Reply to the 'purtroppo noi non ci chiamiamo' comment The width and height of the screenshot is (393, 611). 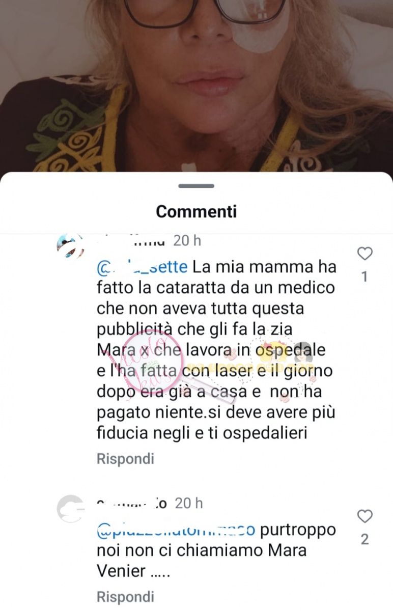125,596
